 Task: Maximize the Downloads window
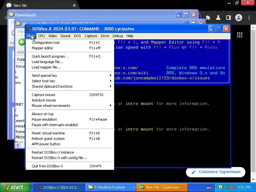click(186, 15)
